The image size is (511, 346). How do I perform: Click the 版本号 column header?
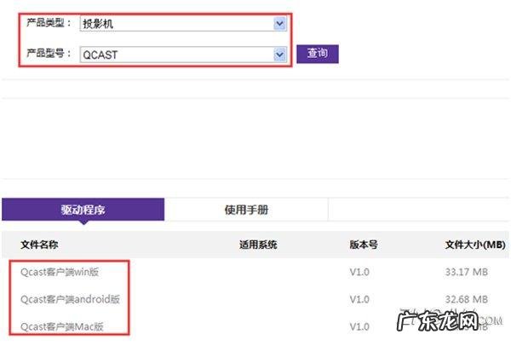(364, 245)
